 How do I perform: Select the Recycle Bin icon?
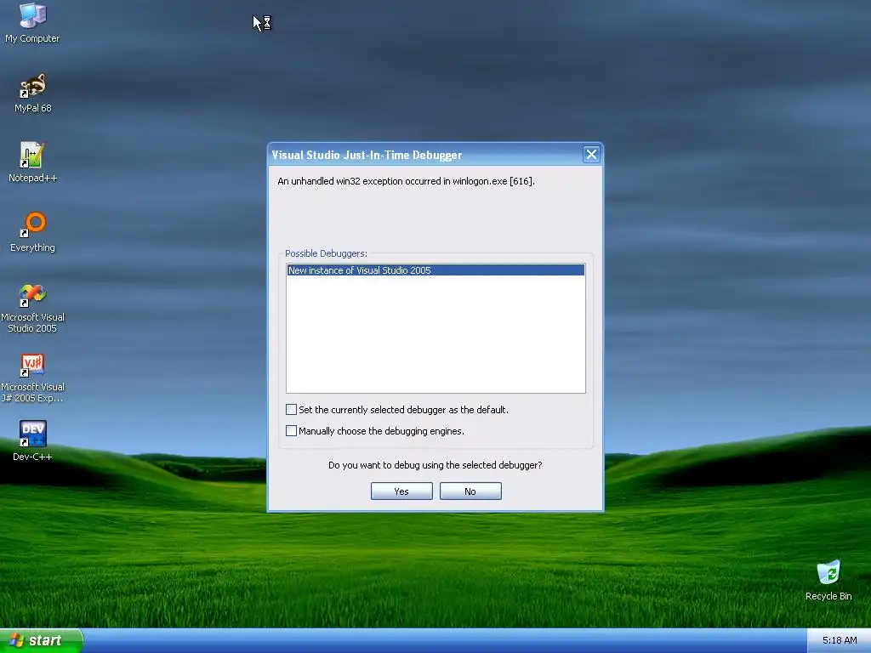click(x=828, y=580)
